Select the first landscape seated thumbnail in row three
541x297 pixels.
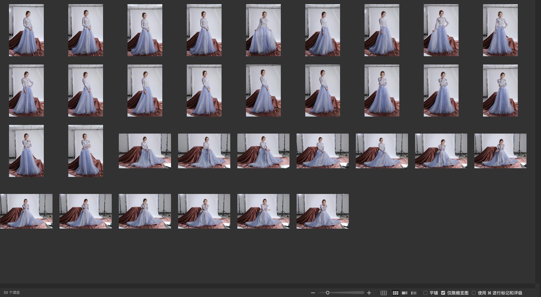tap(145, 151)
